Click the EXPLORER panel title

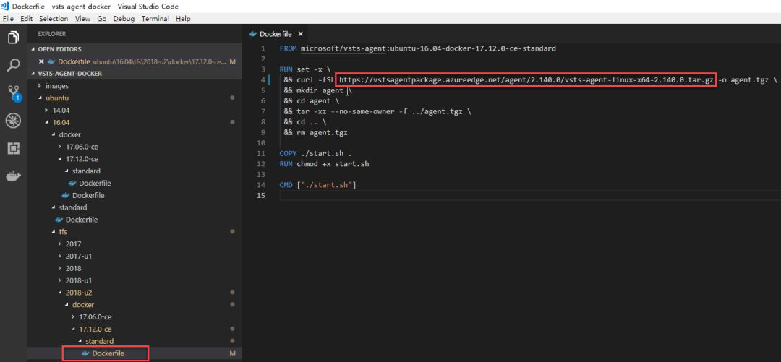click(x=52, y=34)
